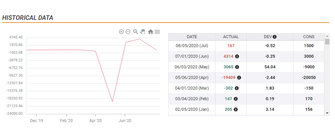This screenshot has height=133, width=335.
Task: Click the chart zoom out icon
Action: [128, 32]
